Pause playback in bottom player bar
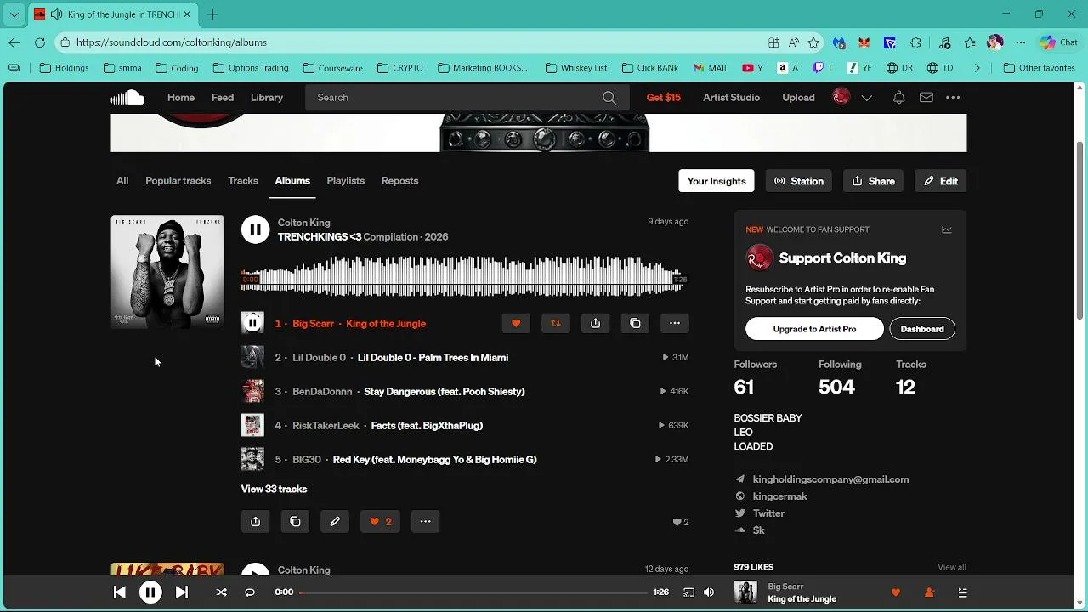 (150, 592)
